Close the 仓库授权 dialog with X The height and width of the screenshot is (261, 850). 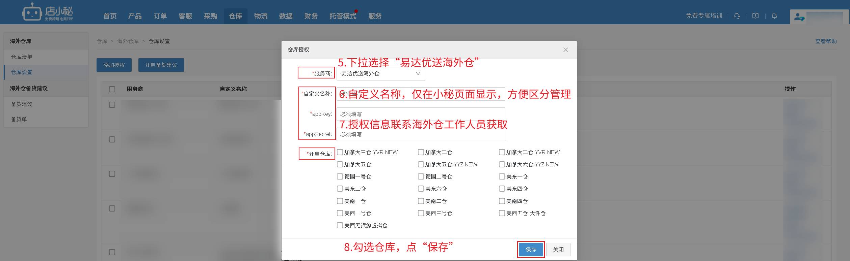tap(565, 50)
